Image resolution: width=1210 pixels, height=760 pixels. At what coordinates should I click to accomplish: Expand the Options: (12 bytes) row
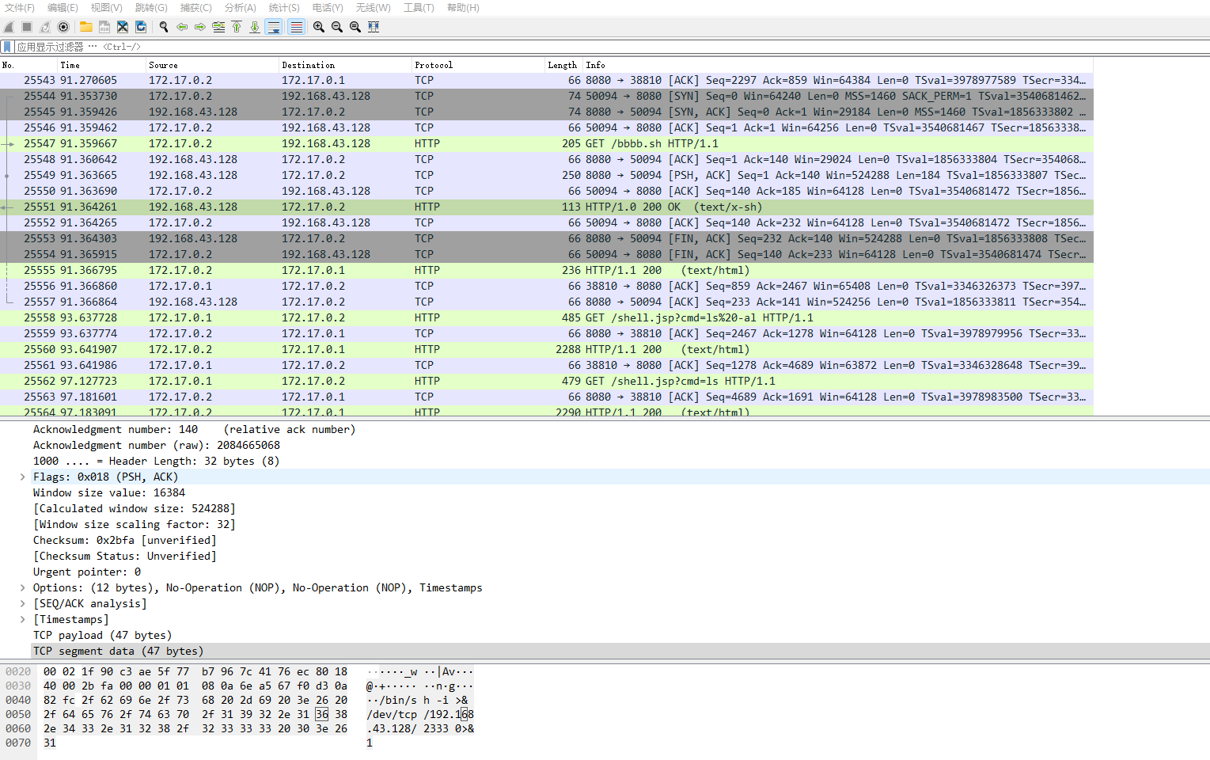pyautogui.click(x=22, y=587)
